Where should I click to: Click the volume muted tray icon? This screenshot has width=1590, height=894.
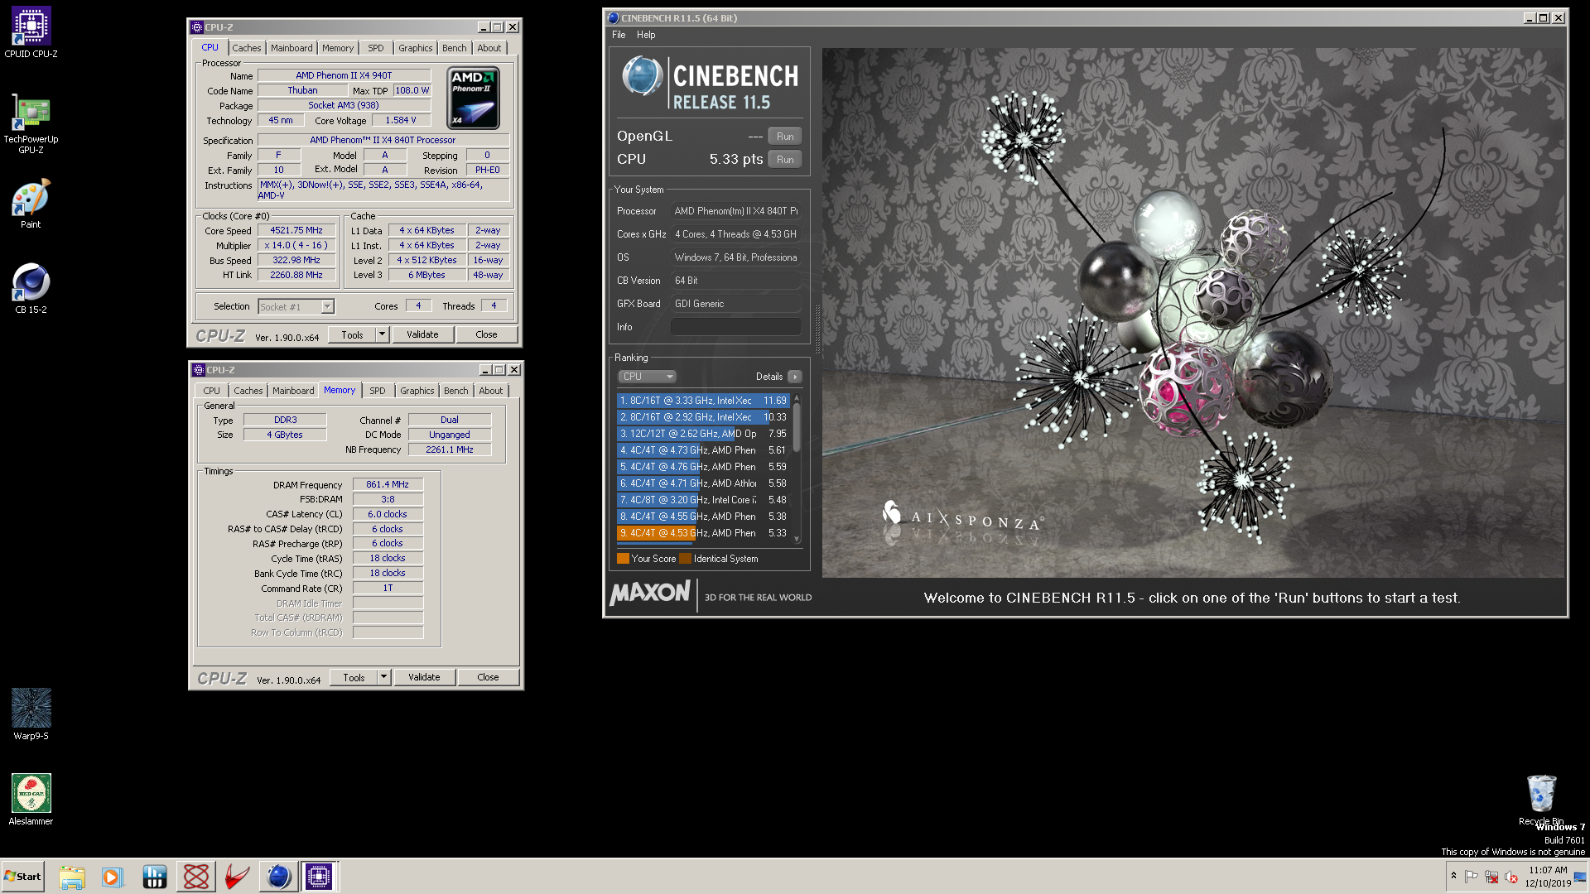point(1511,877)
